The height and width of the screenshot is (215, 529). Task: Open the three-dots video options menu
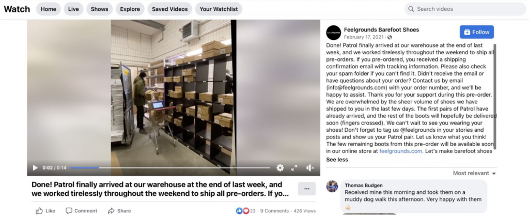[307, 189]
